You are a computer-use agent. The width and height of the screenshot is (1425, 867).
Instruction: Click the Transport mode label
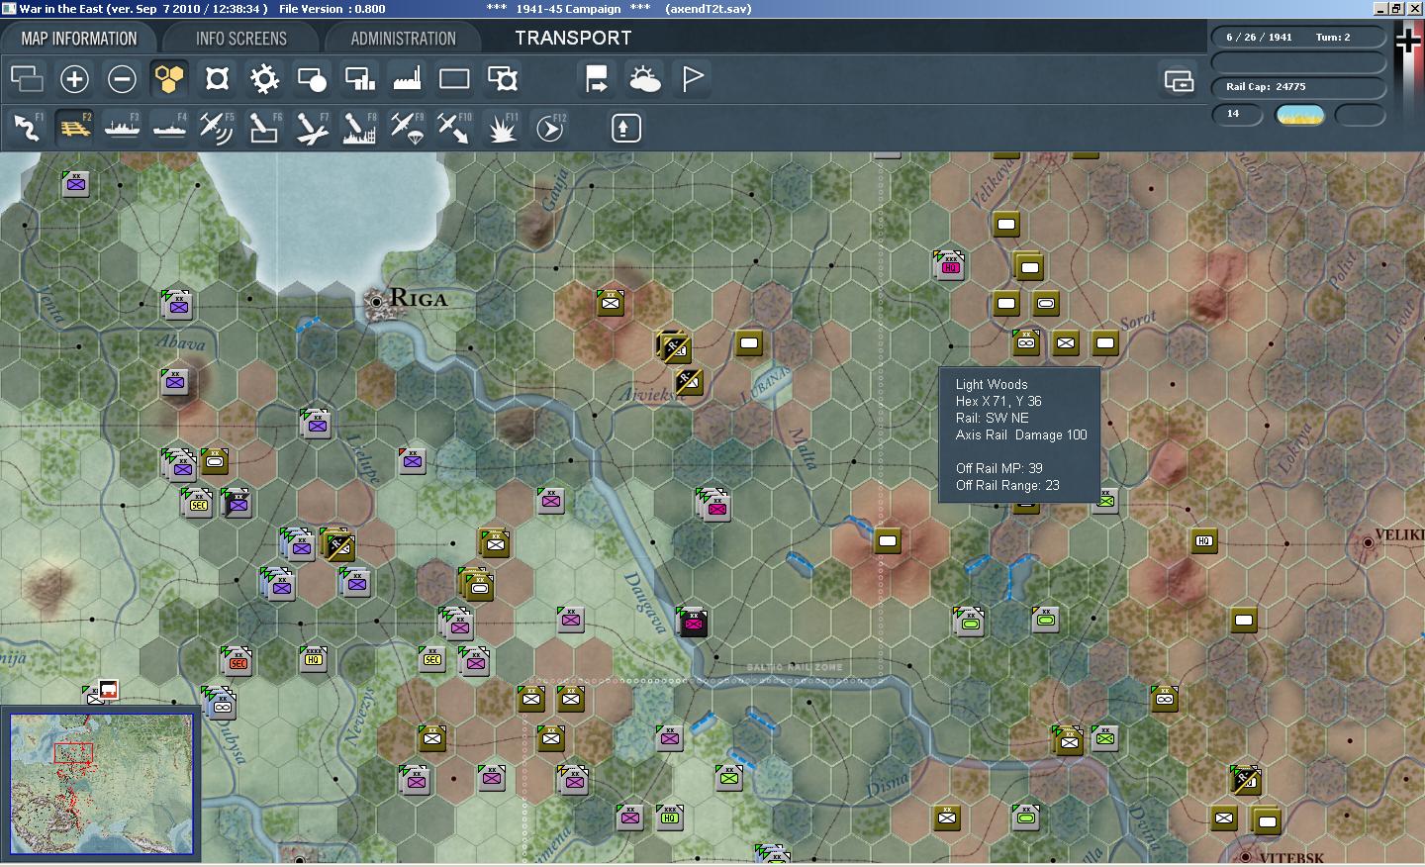[x=573, y=38]
